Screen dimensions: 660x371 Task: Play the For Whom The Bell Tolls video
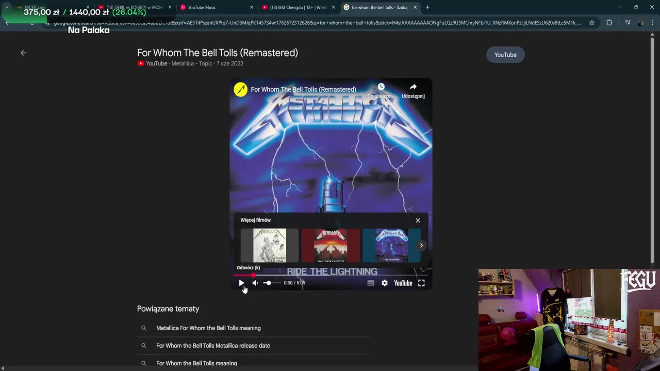point(241,283)
